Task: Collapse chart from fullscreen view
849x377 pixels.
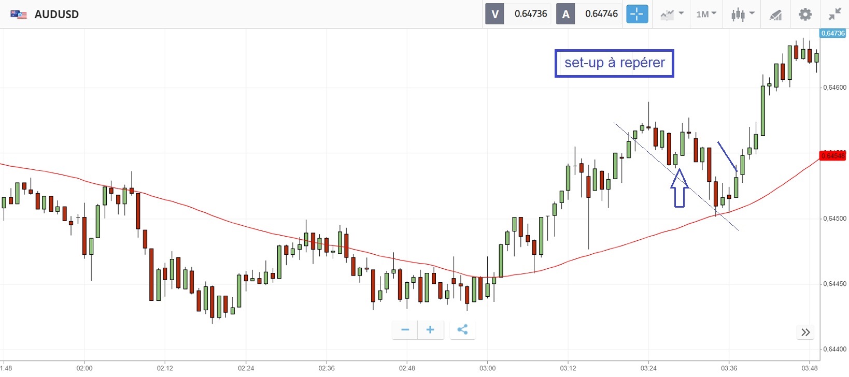Action: tap(834, 14)
